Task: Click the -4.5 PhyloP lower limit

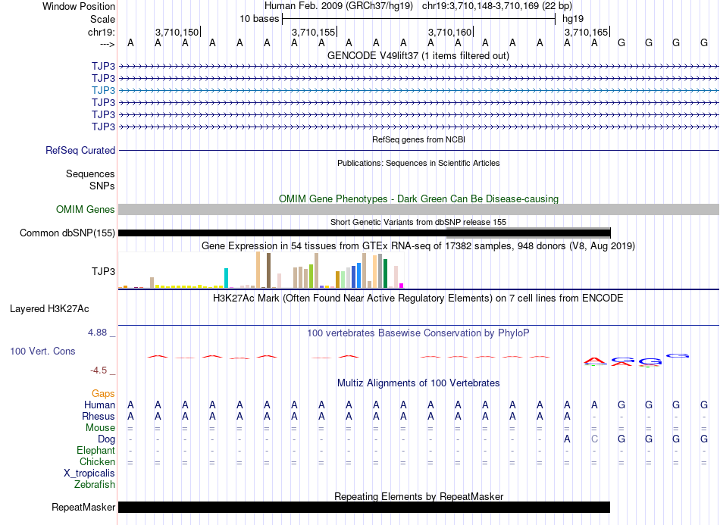Action: tap(99, 370)
